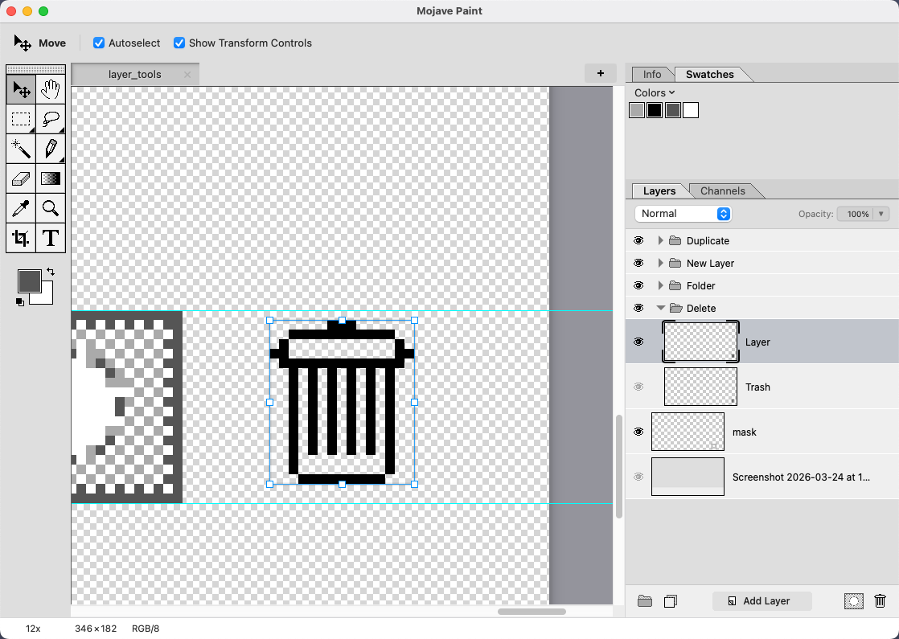Image resolution: width=899 pixels, height=639 pixels.
Task: Show the hidden Trash layer
Action: point(638,387)
